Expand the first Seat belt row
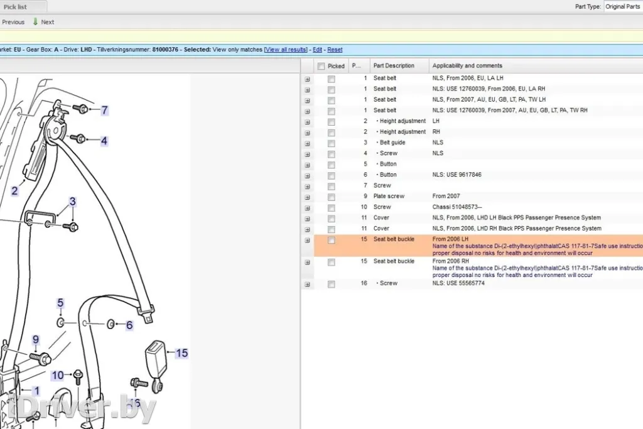The image size is (643, 429). point(307,79)
